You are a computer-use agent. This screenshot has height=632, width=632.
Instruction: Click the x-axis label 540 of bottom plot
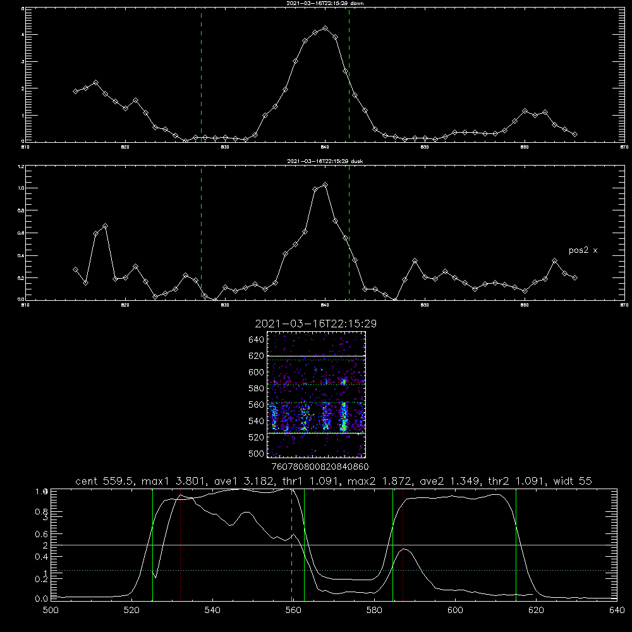coord(212,611)
